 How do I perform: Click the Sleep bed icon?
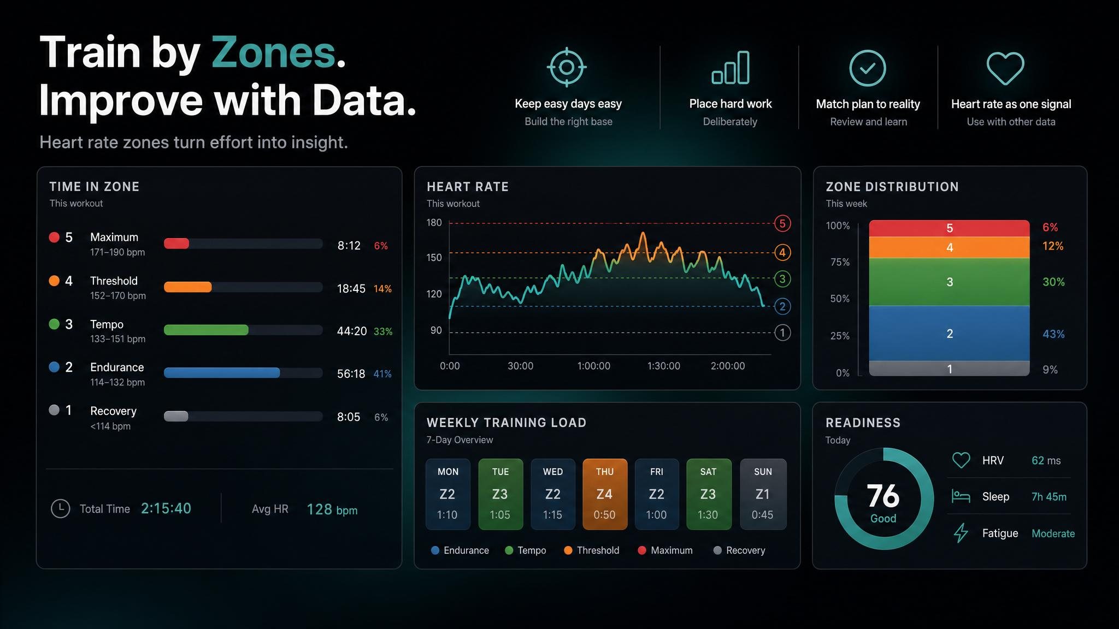[x=961, y=496]
